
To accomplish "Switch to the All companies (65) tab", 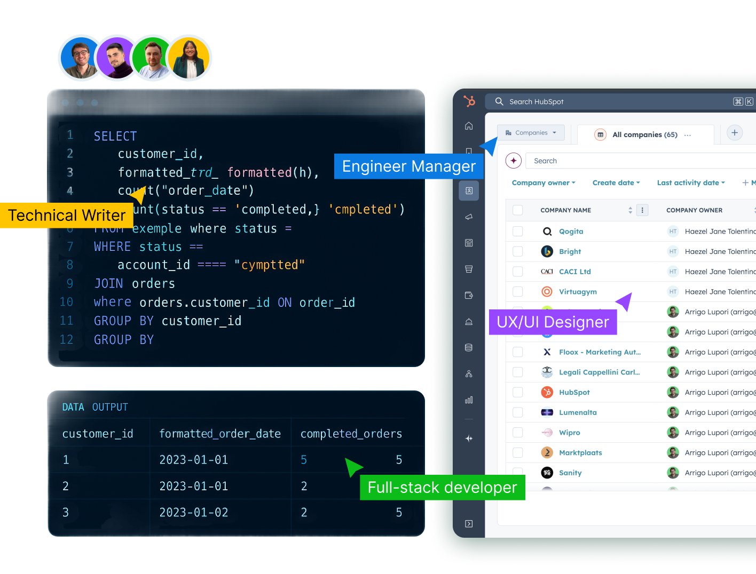I will [x=644, y=134].
